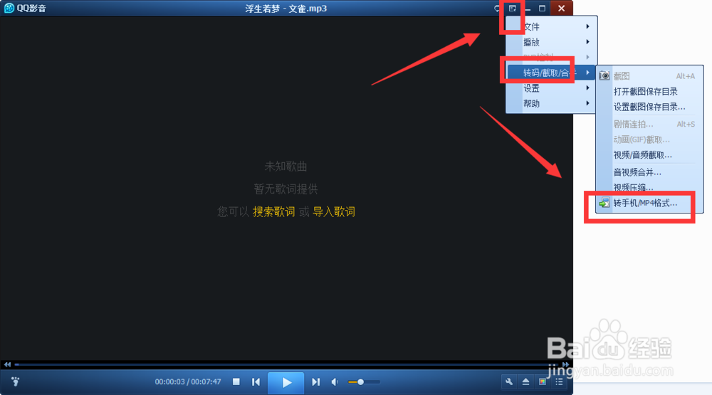Viewport: 712px width, 395px height.
Task: Choose 截图 with the camera icon
Action: tap(649, 76)
